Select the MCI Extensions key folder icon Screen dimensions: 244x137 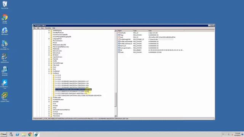pos(51,41)
